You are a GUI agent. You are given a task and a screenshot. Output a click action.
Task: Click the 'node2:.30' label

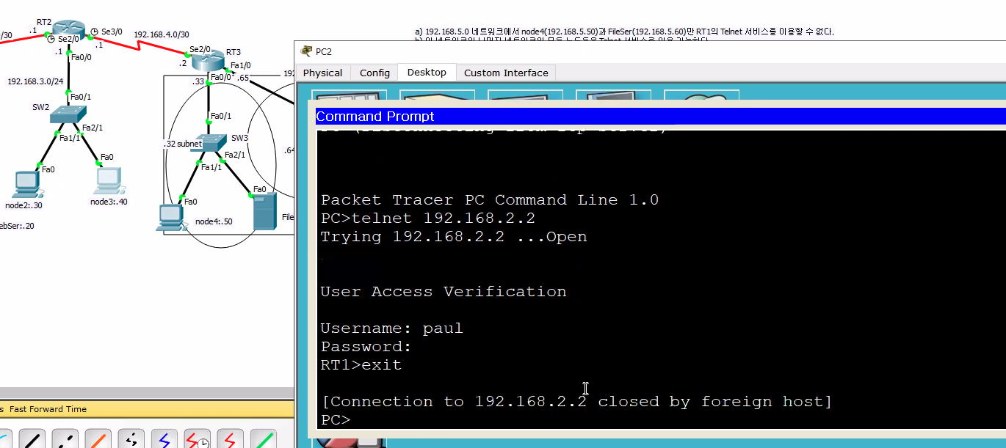23,206
